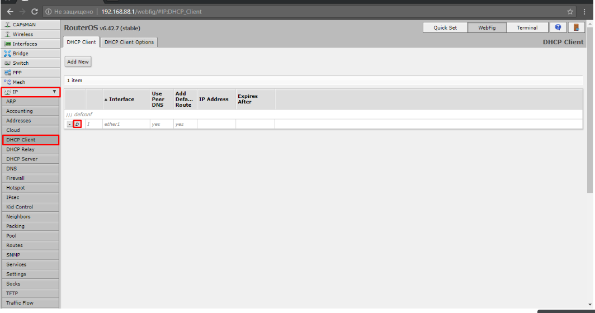Open the Cloud submenu item
This screenshot has height=313, width=595.
(x=30, y=130)
